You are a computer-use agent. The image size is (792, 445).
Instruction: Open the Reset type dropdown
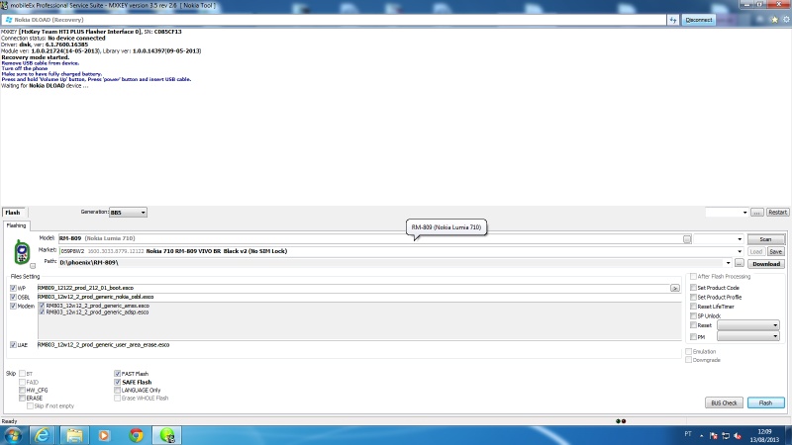748,325
